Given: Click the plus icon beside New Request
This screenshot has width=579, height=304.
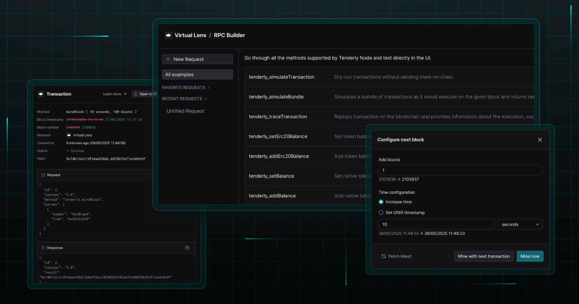Looking at the screenshot, I should 168,59.
